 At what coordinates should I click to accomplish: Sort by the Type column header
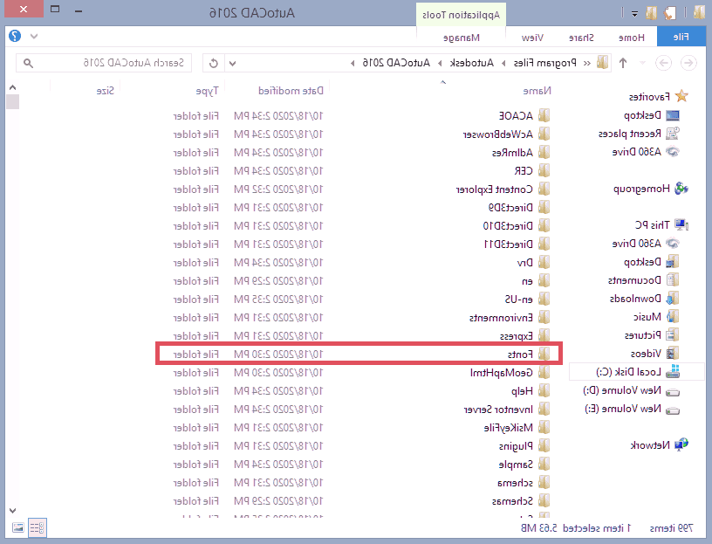tap(207, 91)
